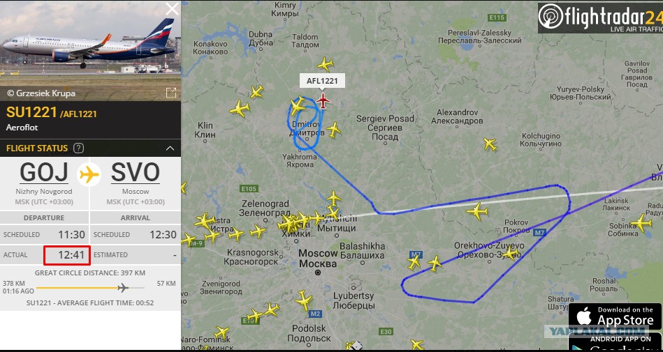Click the flightradar24 logo
This screenshot has height=352, width=663.
pos(600,18)
